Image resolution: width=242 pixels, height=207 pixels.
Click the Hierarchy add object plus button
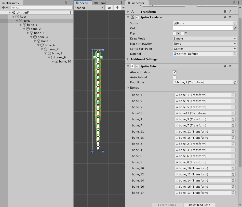point(3,8)
